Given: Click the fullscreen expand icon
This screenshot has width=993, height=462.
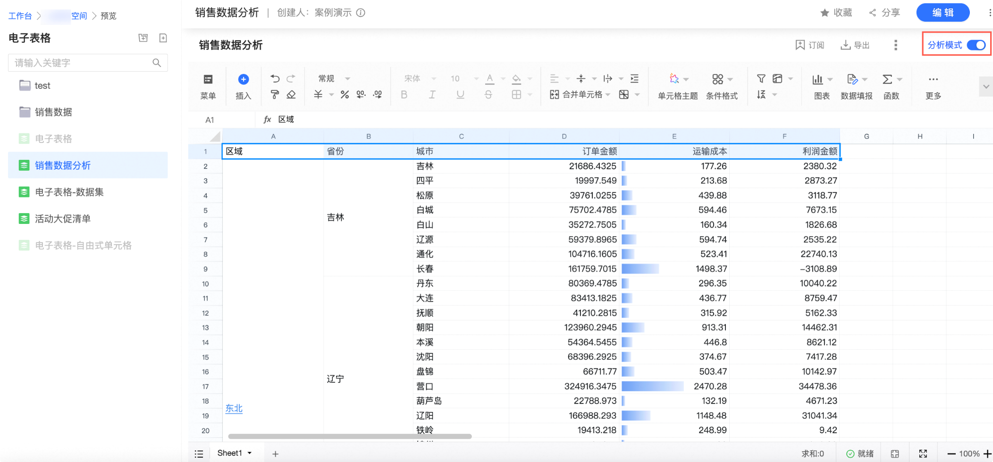Looking at the screenshot, I should 923,454.
